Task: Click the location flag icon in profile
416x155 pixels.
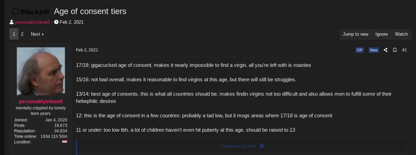Action: tap(64, 142)
